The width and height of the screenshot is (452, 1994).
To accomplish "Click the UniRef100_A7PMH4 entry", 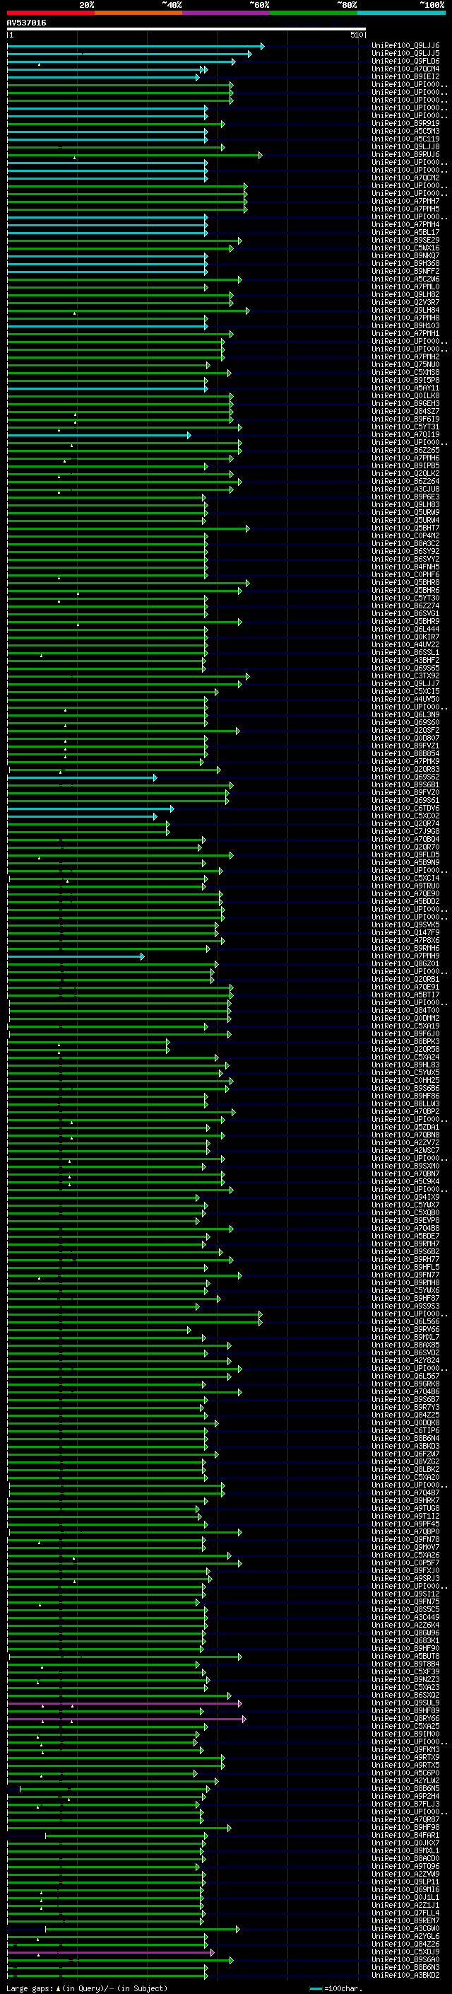I will pos(405,225).
